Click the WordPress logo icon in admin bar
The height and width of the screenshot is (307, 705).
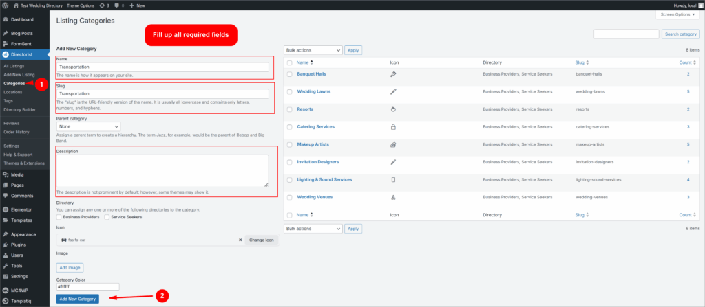(x=6, y=5)
